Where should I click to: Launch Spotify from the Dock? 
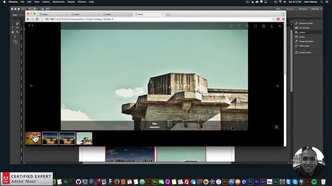[314, 181]
